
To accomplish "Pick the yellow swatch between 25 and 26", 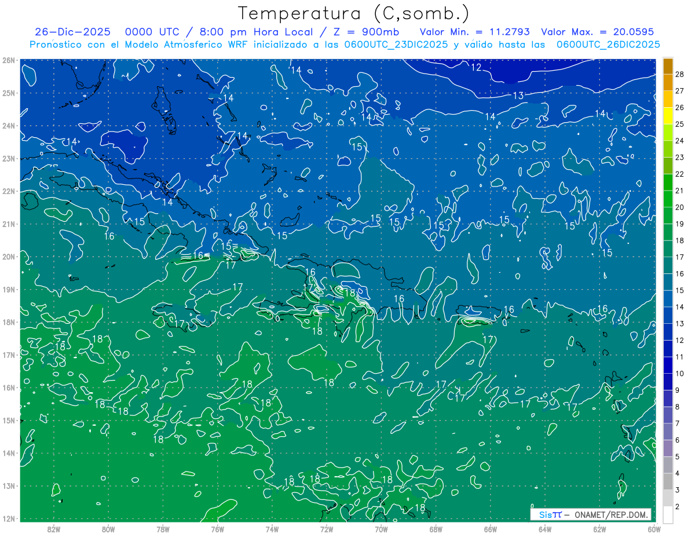I will coord(668,115).
